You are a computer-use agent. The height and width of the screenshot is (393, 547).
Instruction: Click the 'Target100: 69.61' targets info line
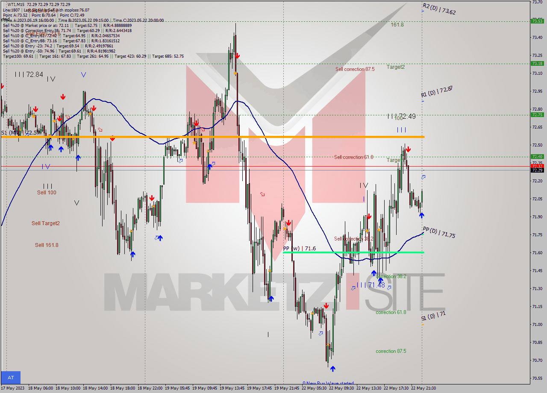[x=93, y=56]
